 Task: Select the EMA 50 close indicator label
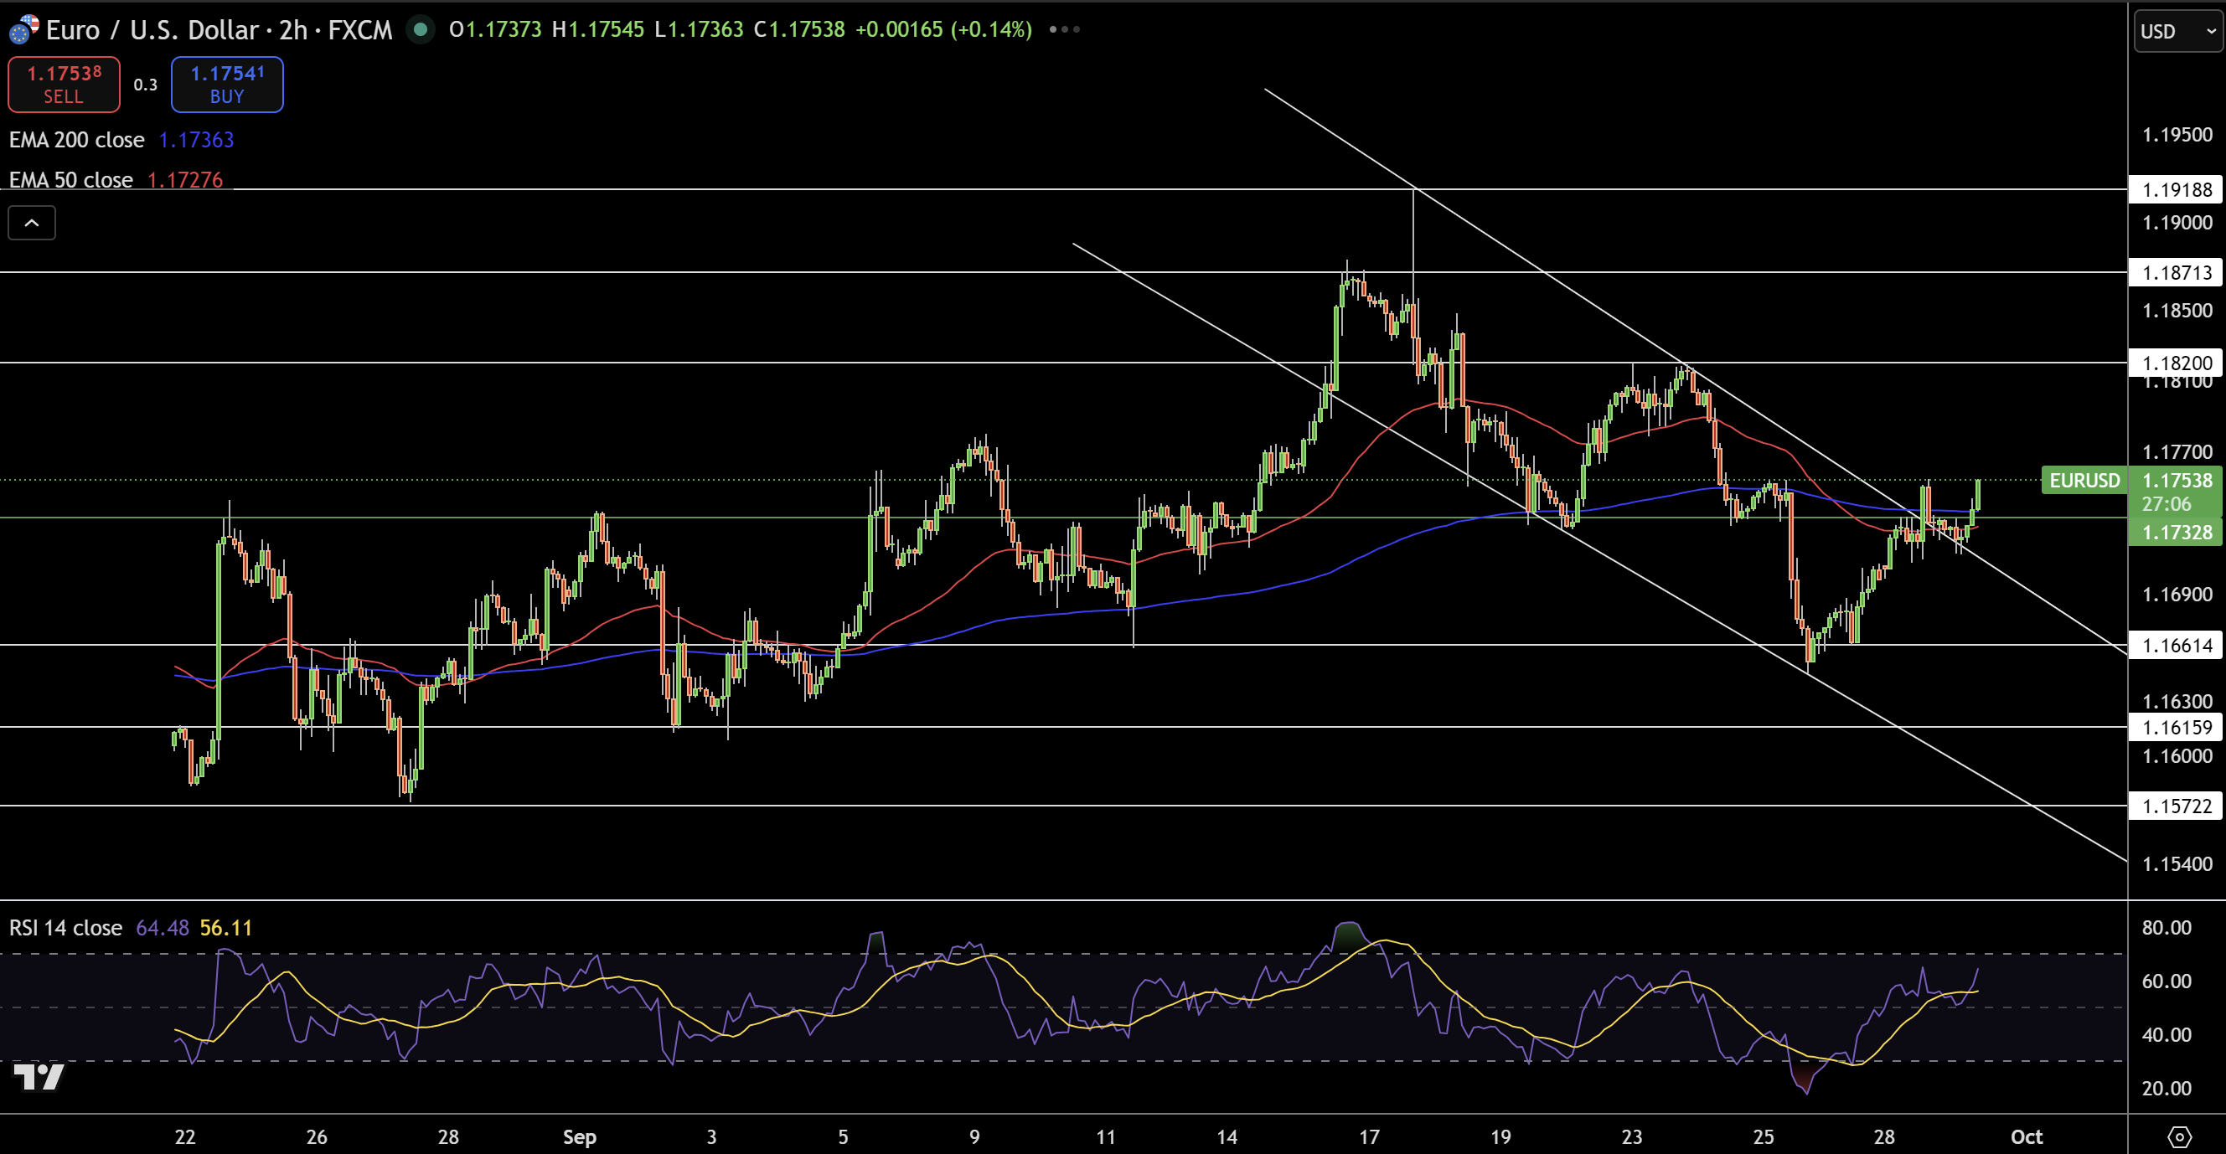coord(71,180)
